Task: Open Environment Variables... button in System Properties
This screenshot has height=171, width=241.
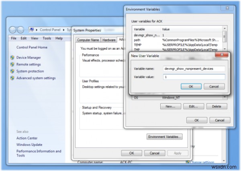Action: (x=164, y=137)
